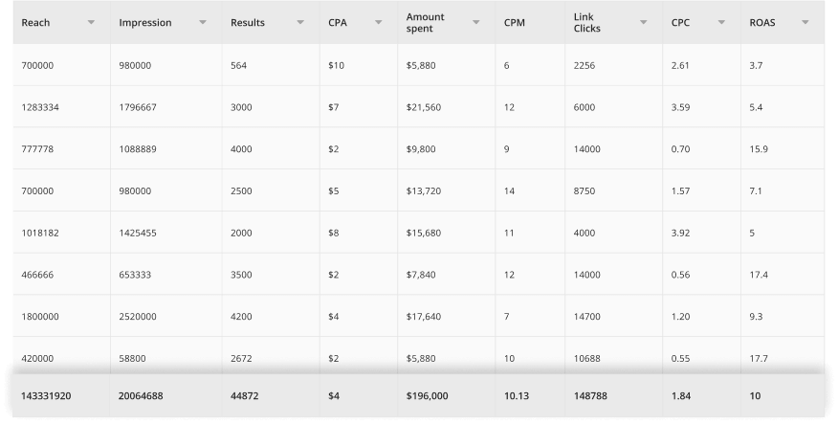Select the Reach cell showing 1283334

pyautogui.click(x=61, y=107)
